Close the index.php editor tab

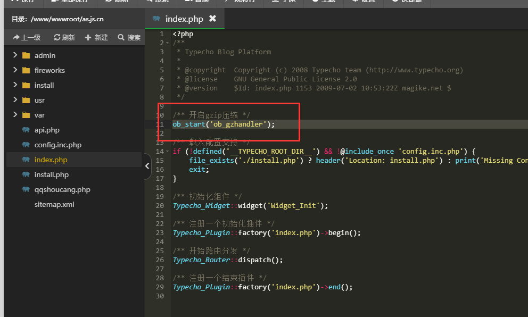(x=212, y=19)
